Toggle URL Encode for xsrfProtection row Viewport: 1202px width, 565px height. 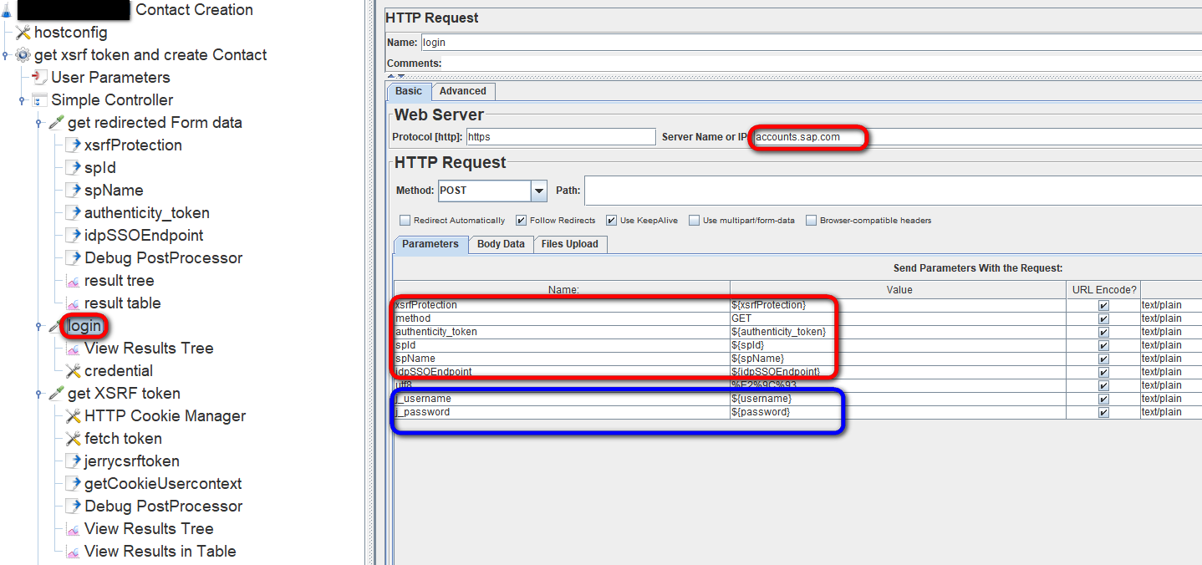[1103, 305]
